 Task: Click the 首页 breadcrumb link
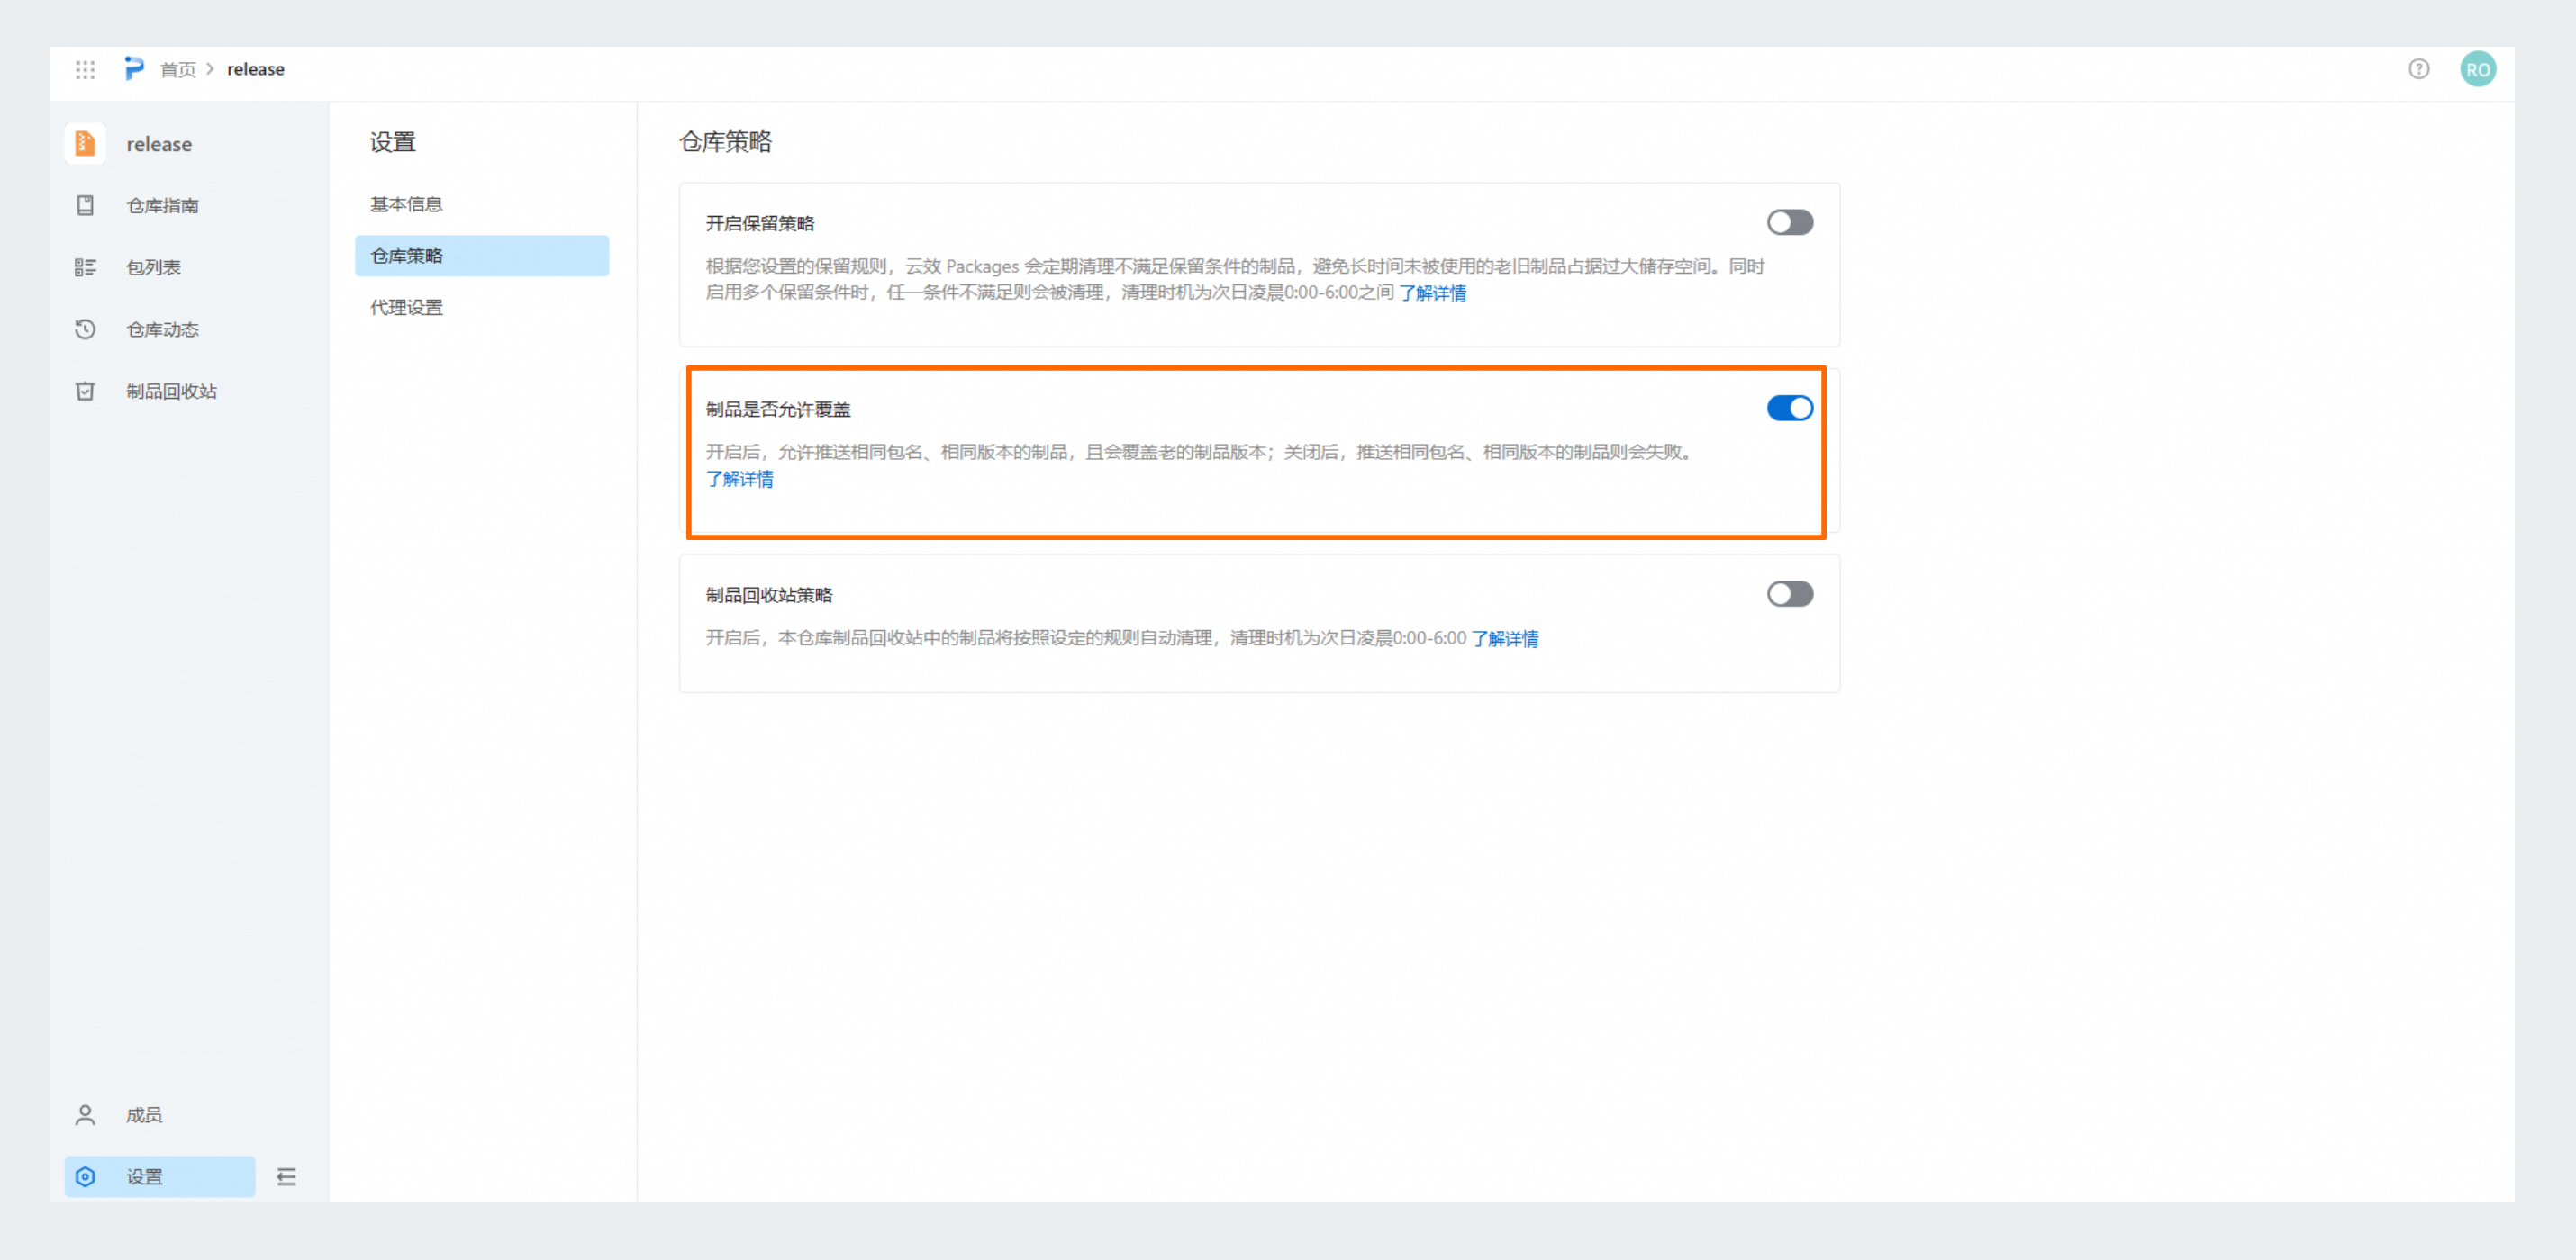pyautogui.click(x=178, y=69)
